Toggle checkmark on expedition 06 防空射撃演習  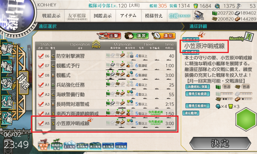[41, 56]
